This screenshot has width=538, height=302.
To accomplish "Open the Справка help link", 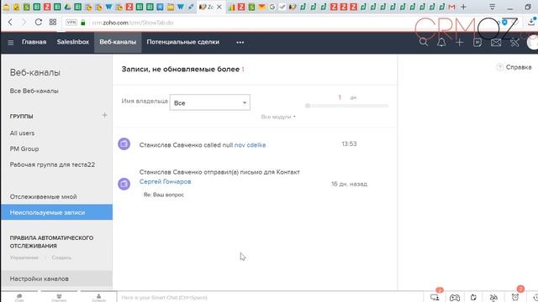I will 519,67.
